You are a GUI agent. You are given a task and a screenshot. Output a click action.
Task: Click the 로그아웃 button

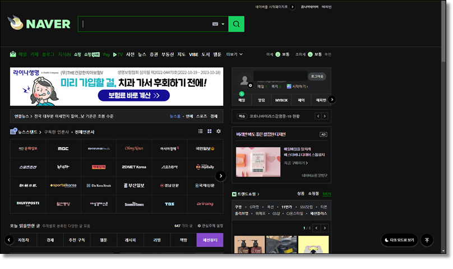coord(317,76)
